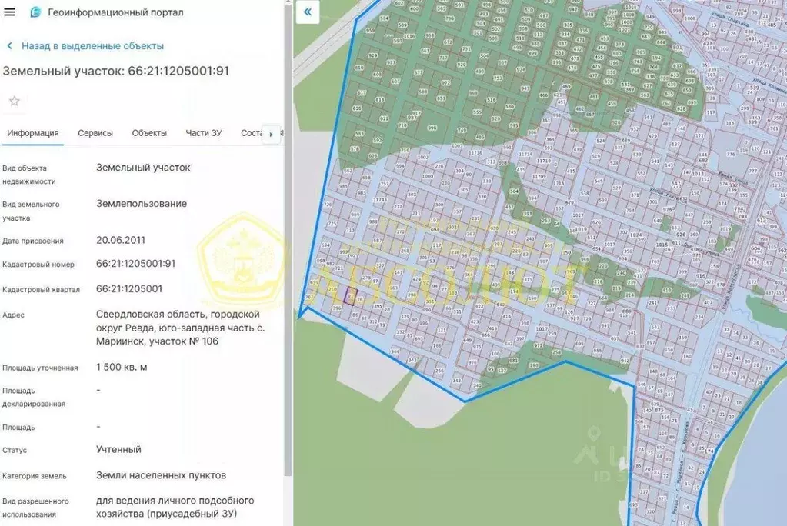Open the hamburger main menu
The image size is (787, 526).
[10, 12]
